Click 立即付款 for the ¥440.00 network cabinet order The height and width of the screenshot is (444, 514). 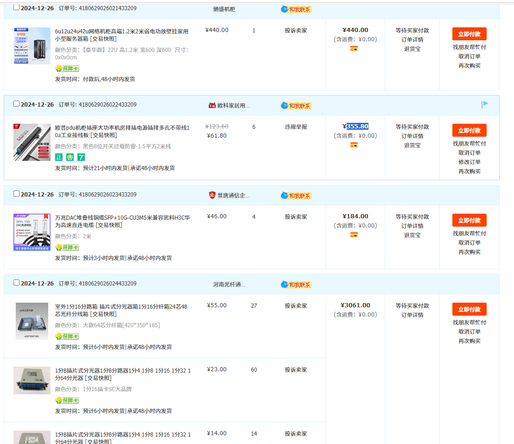[x=469, y=34]
